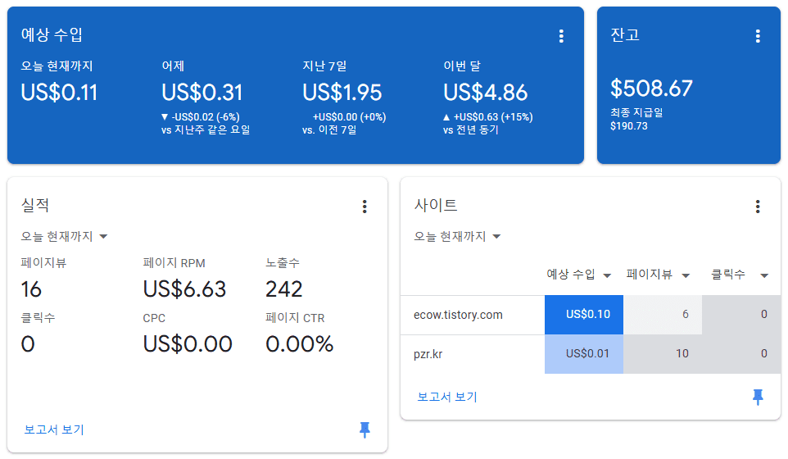Image resolution: width=788 pixels, height=459 pixels.
Task: Open the 사이트 card three-dot menu
Action: tap(758, 206)
